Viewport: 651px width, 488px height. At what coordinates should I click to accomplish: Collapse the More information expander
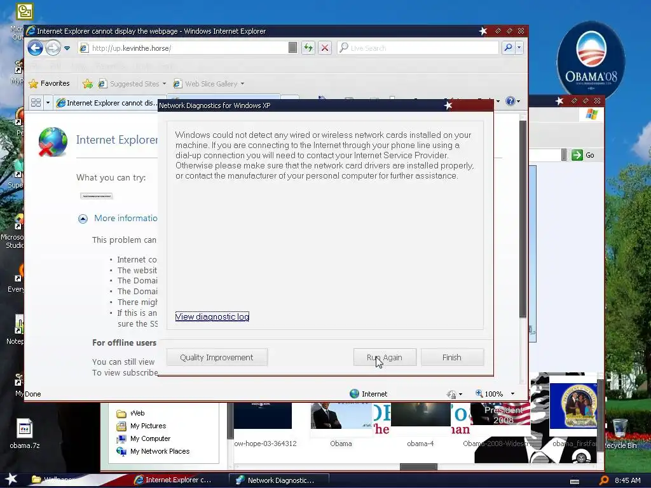[x=83, y=219]
